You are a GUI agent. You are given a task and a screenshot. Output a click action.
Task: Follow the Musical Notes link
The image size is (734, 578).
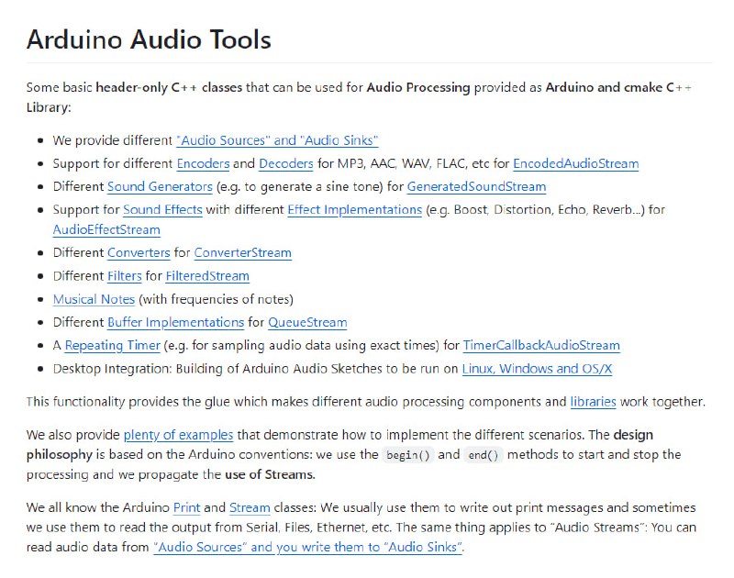coord(92,298)
